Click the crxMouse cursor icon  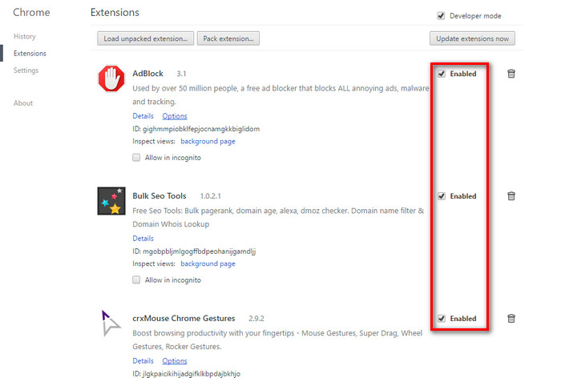(111, 323)
